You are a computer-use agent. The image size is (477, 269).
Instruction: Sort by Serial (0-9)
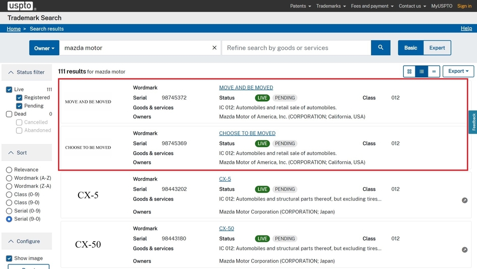(x=9, y=211)
